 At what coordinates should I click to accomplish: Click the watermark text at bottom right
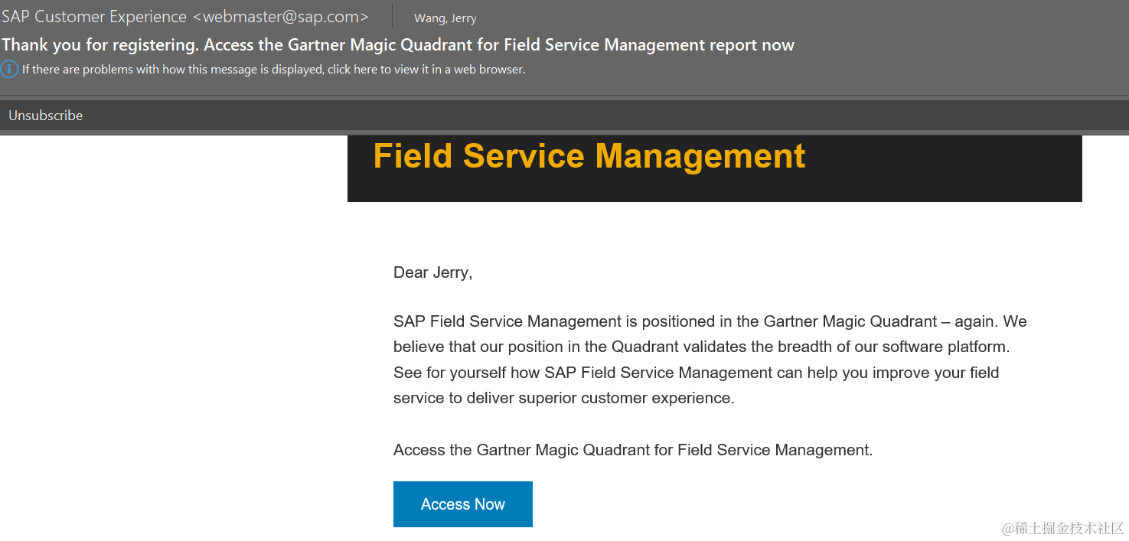(x=1063, y=528)
